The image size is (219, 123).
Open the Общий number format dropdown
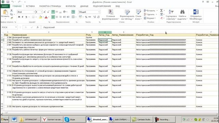click(99, 12)
